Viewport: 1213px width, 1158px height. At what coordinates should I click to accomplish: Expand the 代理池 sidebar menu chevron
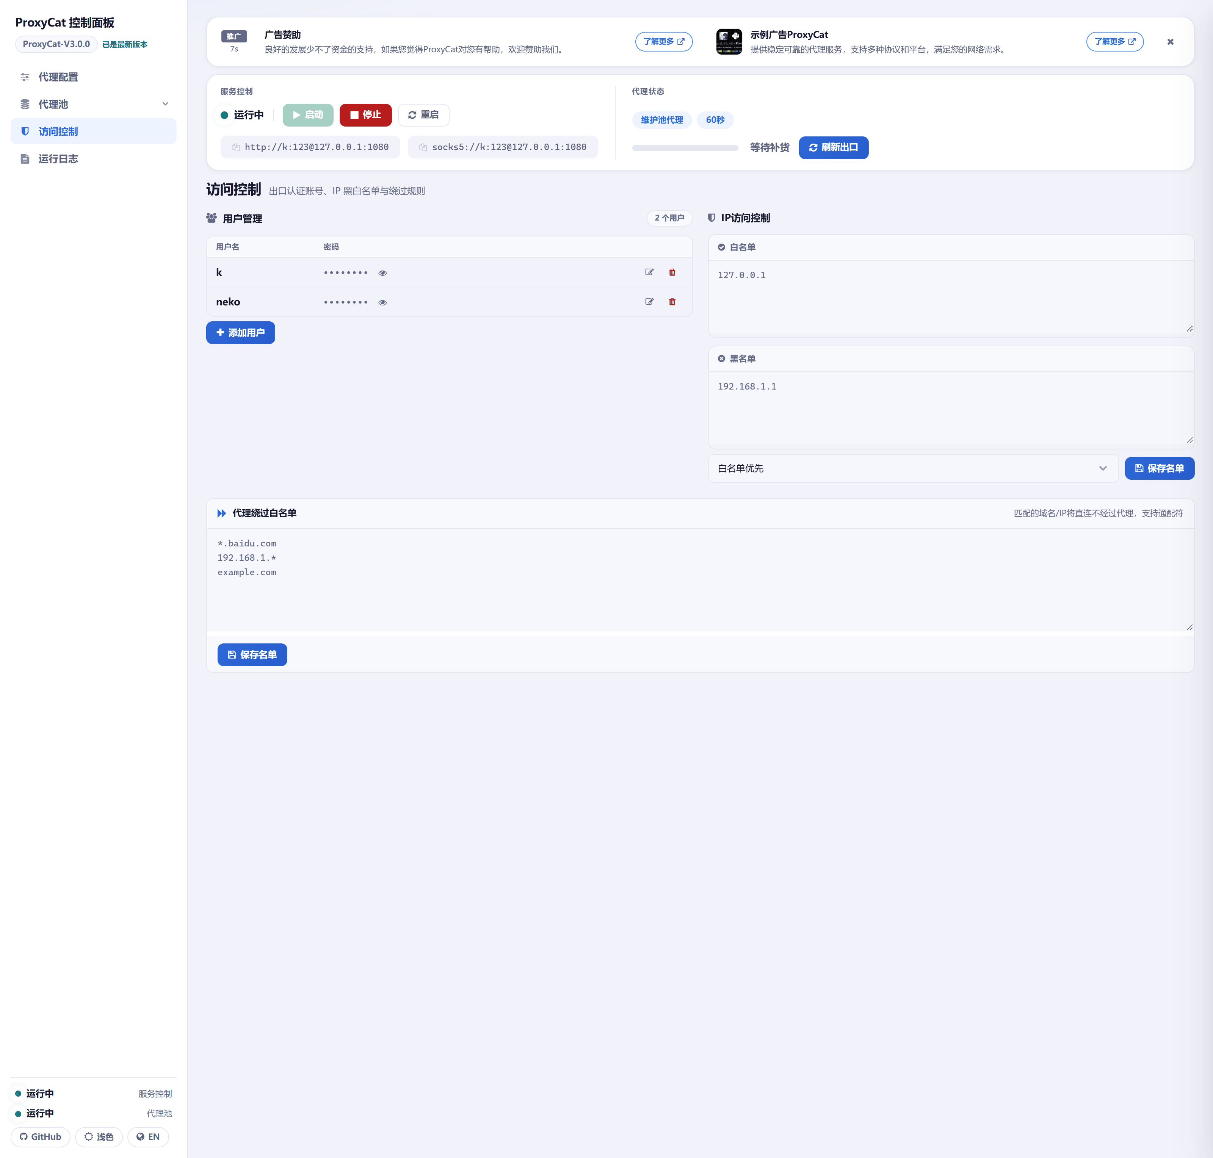[x=165, y=104]
